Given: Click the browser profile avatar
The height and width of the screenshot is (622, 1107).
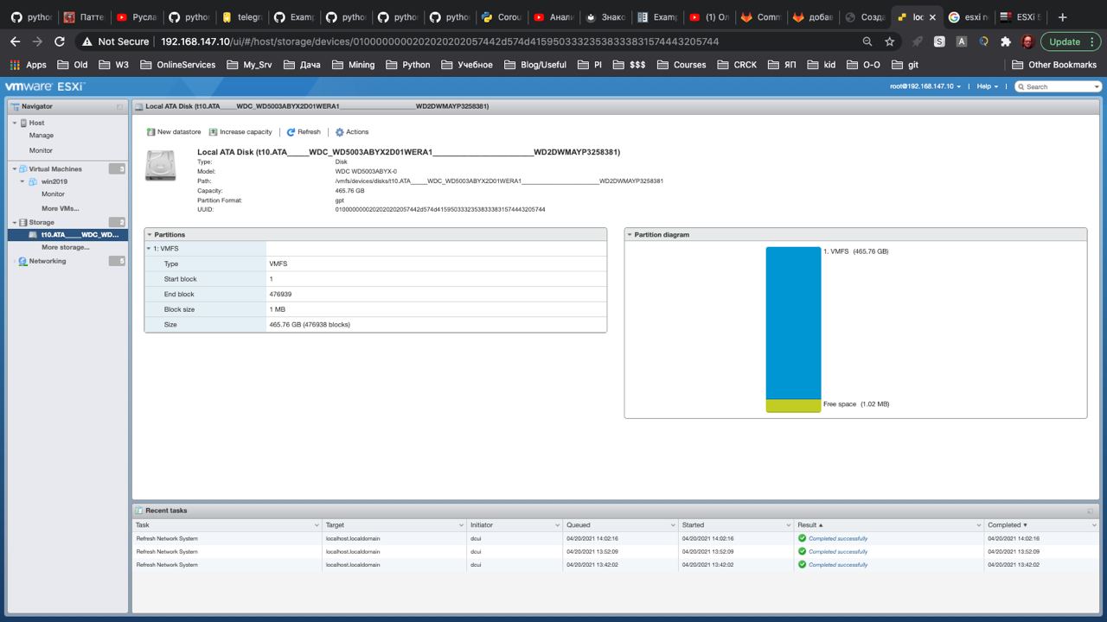Looking at the screenshot, I should tap(1027, 41).
